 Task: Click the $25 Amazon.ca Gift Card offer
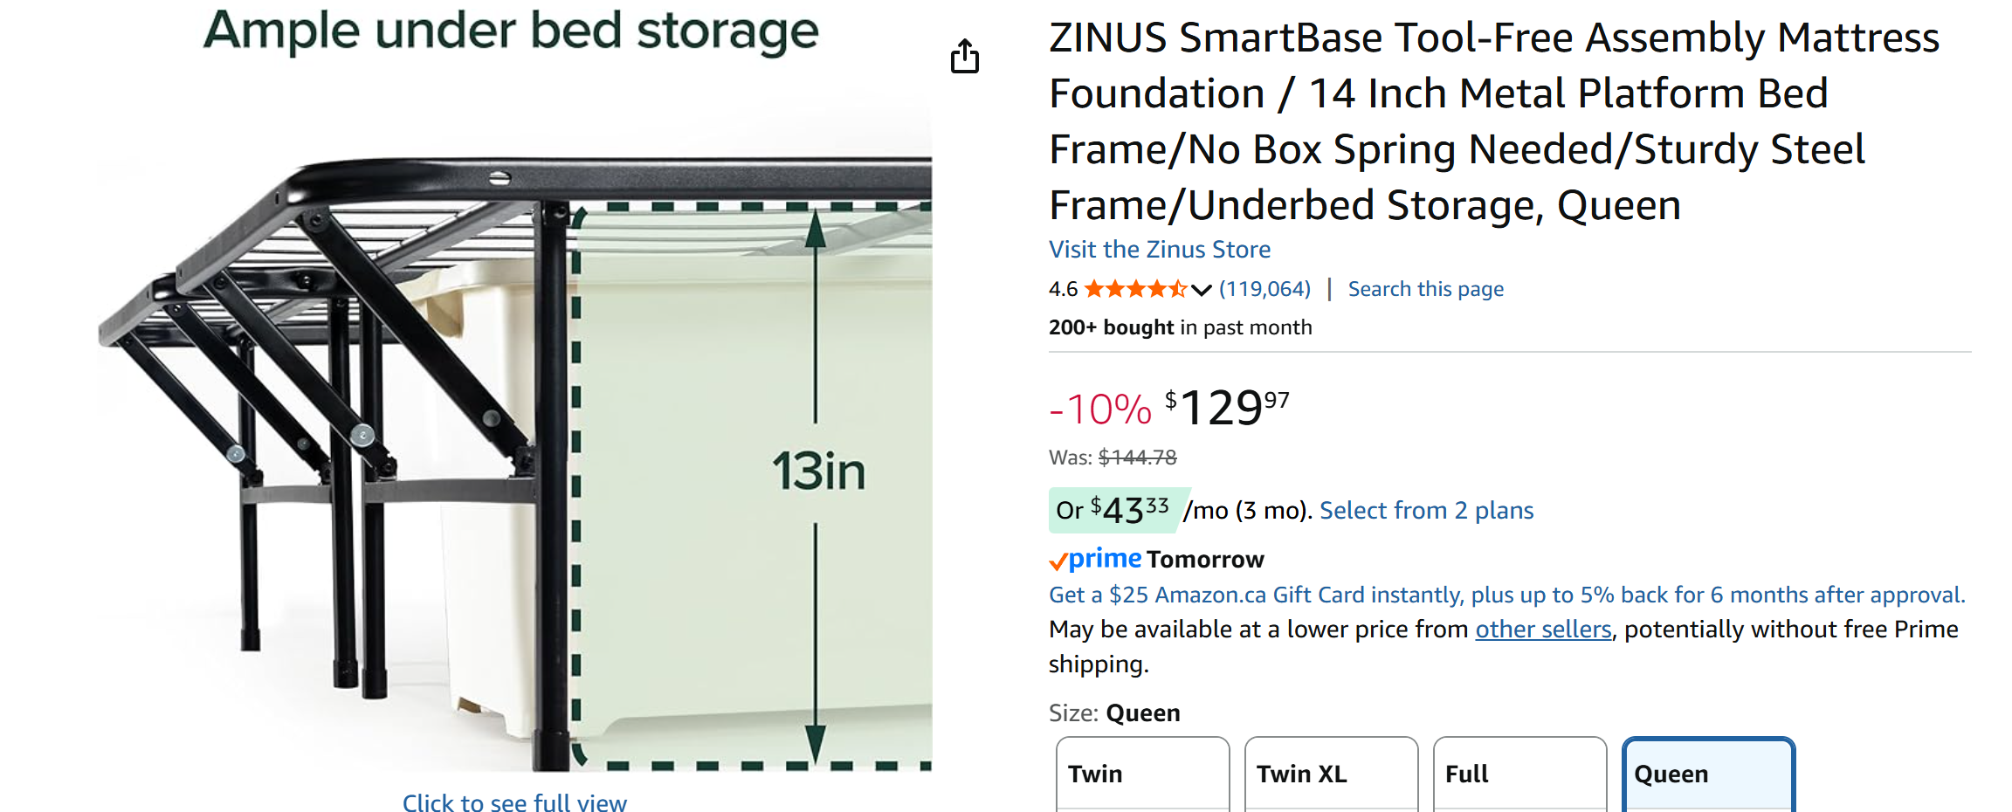(x=1506, y=595)
